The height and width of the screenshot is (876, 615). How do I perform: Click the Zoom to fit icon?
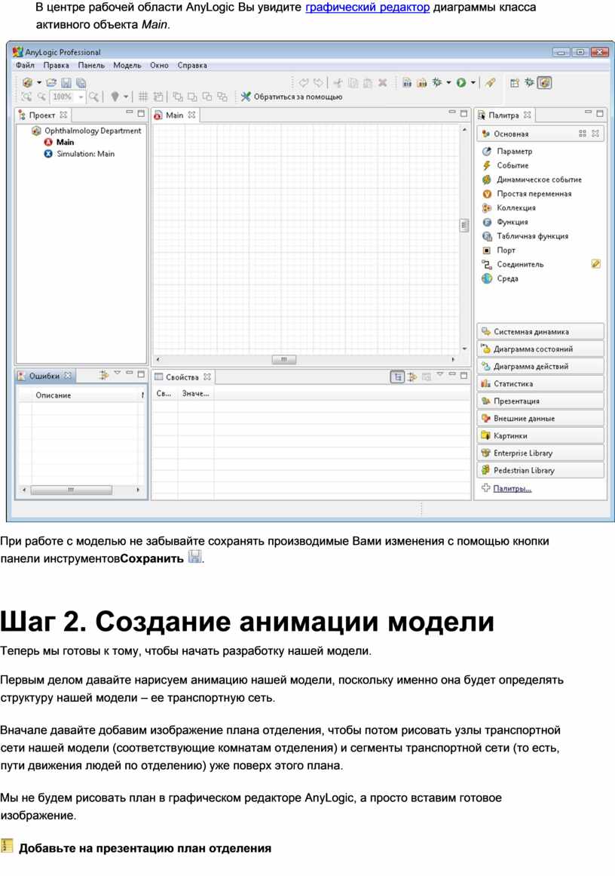point(27,97)
